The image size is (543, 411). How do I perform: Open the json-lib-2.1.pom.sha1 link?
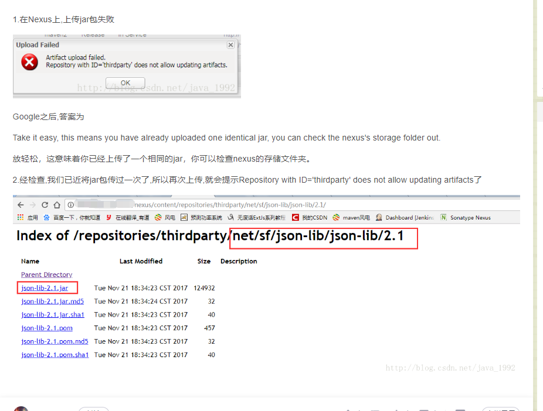pyautogui.click(x=55, y=355)
